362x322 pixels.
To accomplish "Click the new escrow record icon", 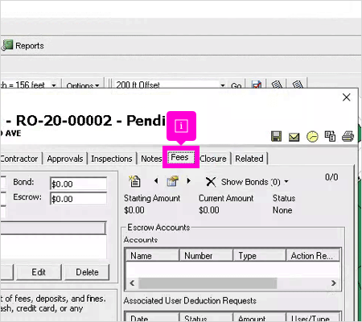I will (134, 181).
